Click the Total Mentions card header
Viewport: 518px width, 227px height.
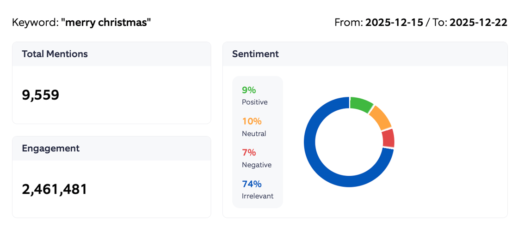coord(55,54)
